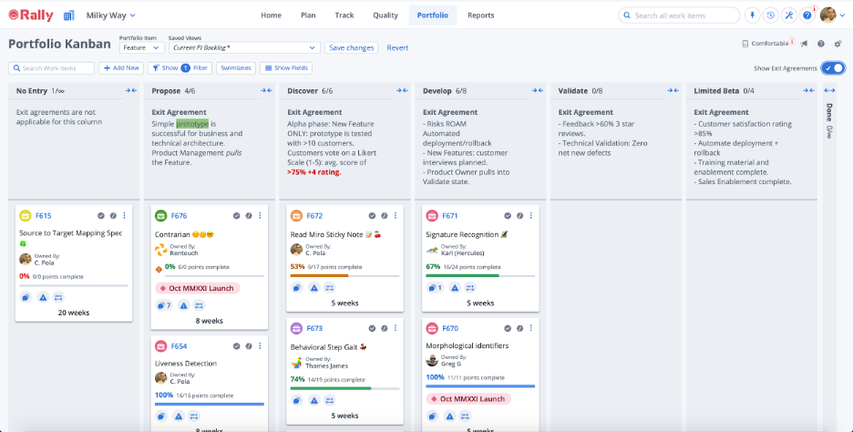853x432 pixels.
Task: Open three-dot menu on F672 card
Action: point(396,216)
